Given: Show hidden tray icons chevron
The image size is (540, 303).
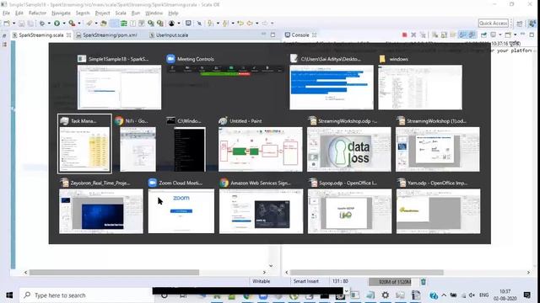Looking at the screenshot, I should [x=444, y=295].
